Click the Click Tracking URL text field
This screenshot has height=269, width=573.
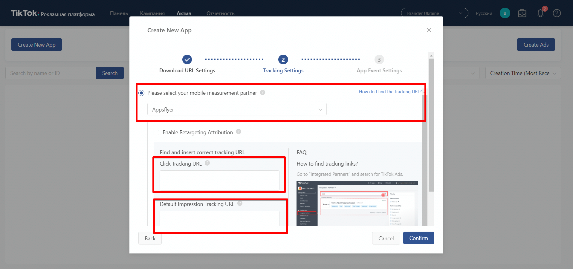click(219, 180)
